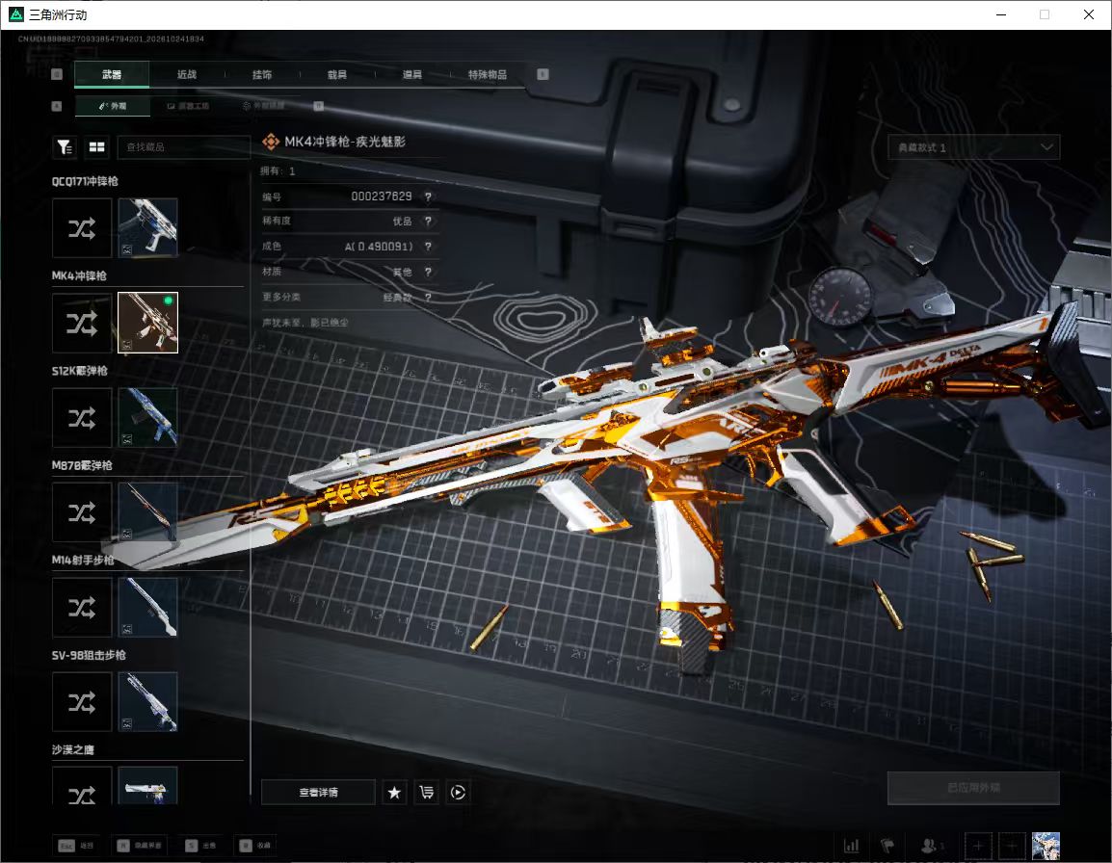1112x863 pixels.
Task: Click the preview play icon
Action: pos(458,792)
